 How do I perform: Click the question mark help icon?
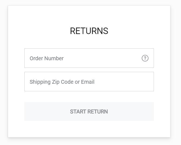coord(145,58)
